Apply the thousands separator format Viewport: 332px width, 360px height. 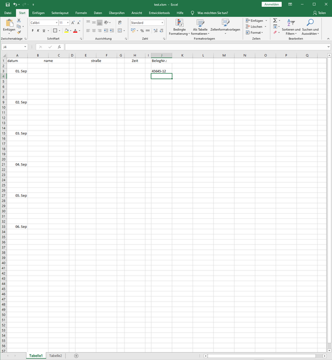click(x=148, y=30)
